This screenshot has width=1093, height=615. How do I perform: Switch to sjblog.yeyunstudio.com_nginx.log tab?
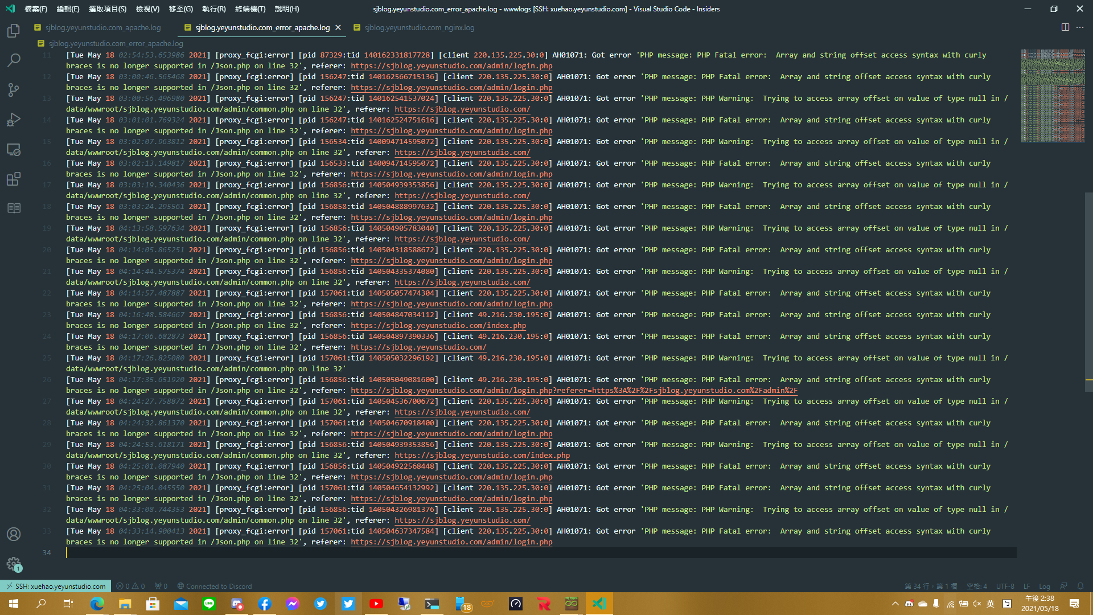point(419,27)
